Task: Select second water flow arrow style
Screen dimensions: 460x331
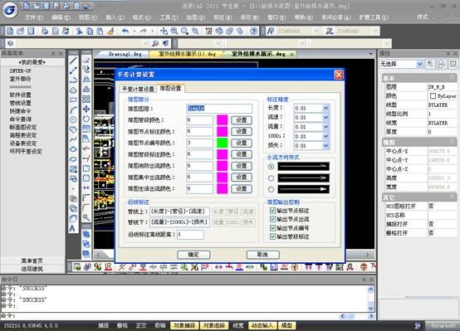Action: click(x=271, y=178)
